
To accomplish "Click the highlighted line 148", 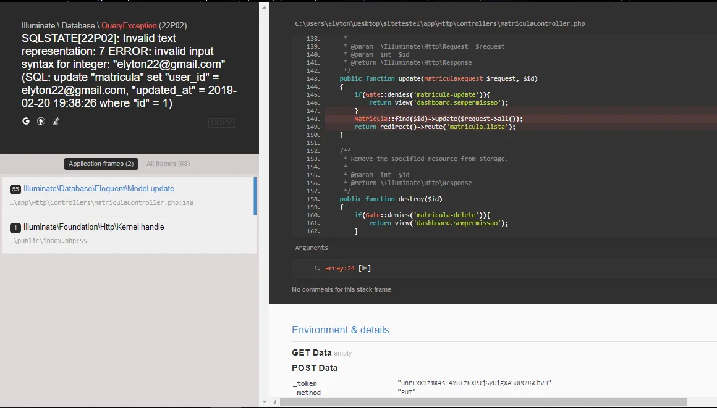I will pos(433,118).
